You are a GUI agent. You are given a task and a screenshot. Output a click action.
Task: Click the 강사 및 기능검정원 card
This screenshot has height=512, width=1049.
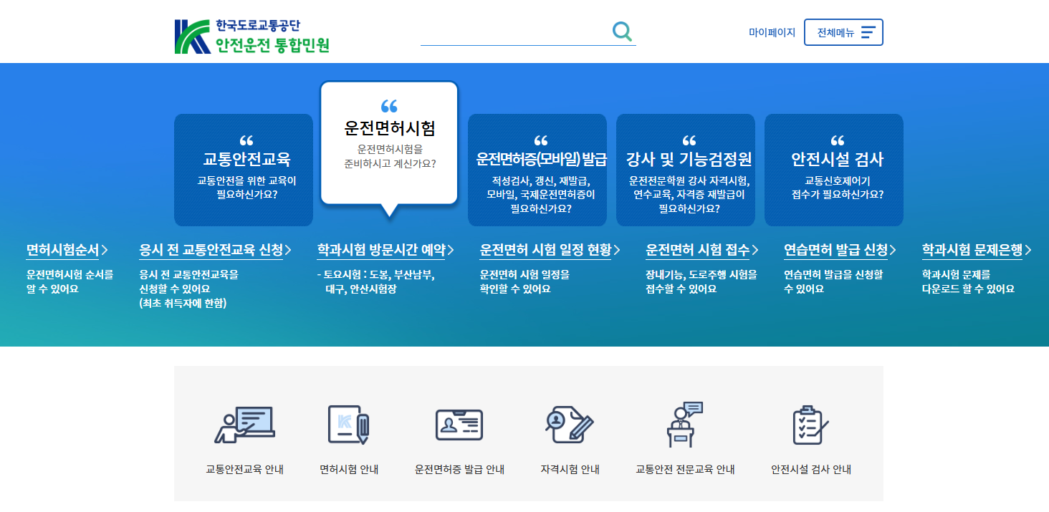pos(684,170)
